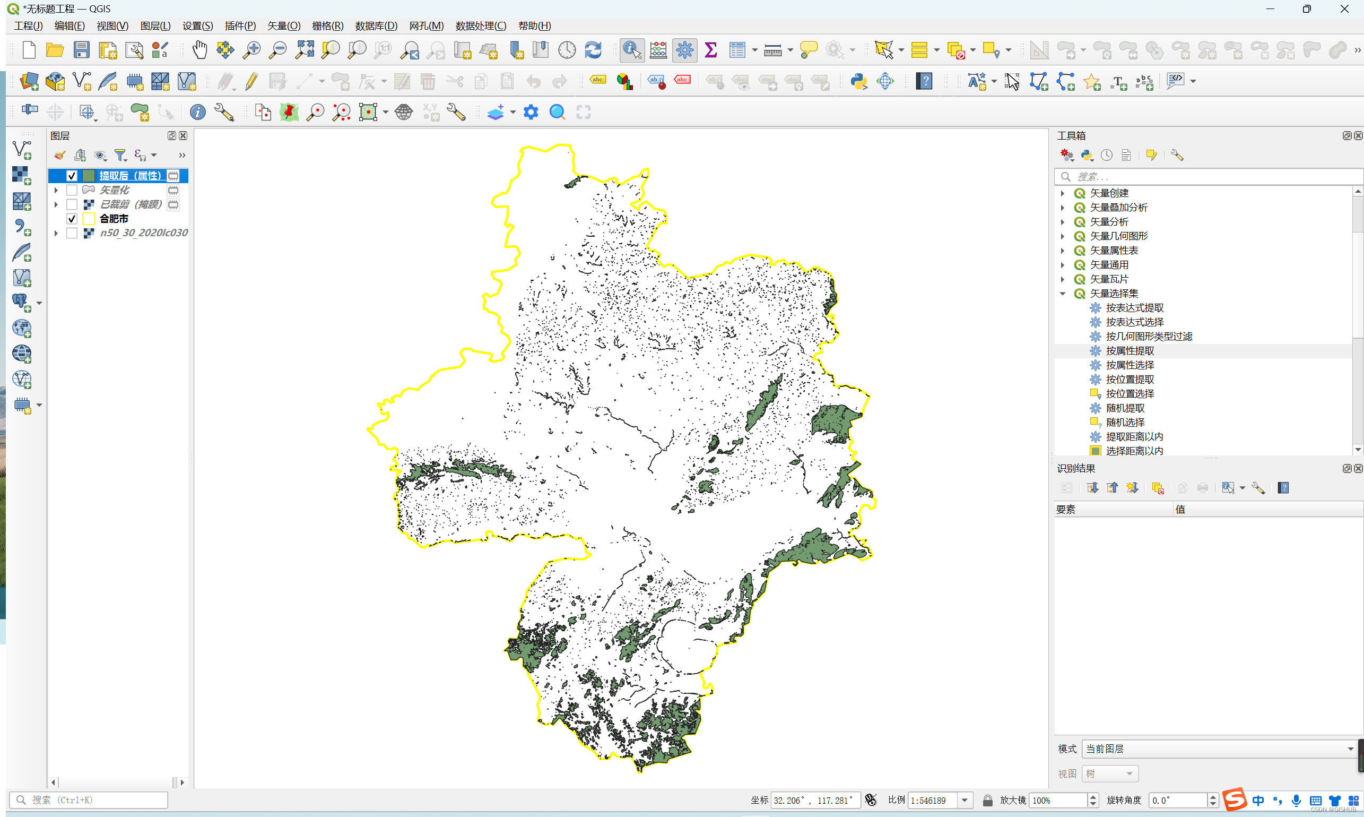The width and height of the screenshot is (1364, 817).
Task: Uncheck the 合肥市 layer visibility
Action: pos(72,219)
